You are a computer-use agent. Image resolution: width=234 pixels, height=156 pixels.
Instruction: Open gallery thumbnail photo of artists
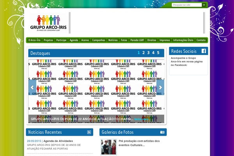[x=109, y=147]
